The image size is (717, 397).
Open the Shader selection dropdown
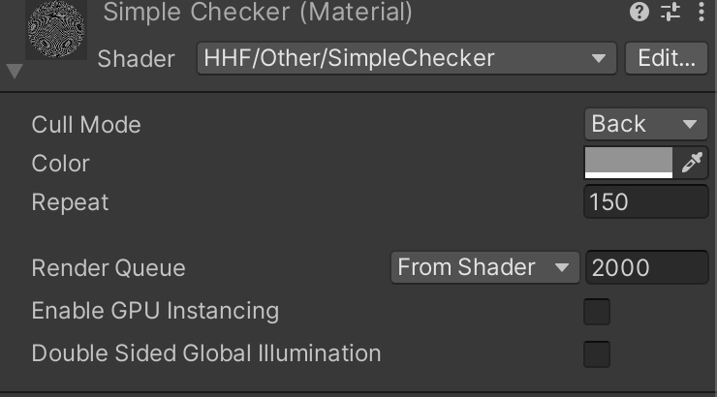click(x=407, y=58)
